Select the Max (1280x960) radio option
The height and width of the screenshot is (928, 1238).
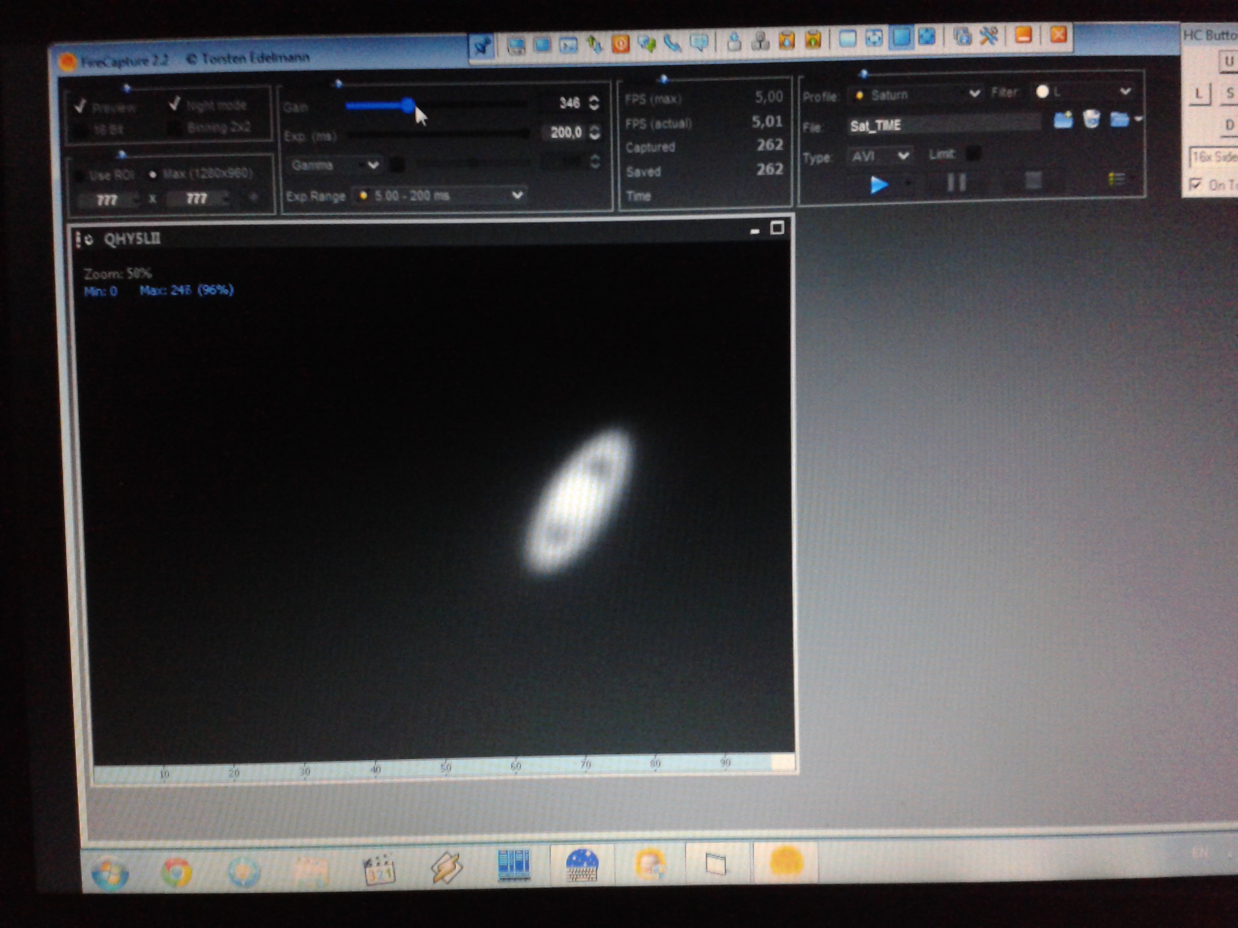[153, 174]
